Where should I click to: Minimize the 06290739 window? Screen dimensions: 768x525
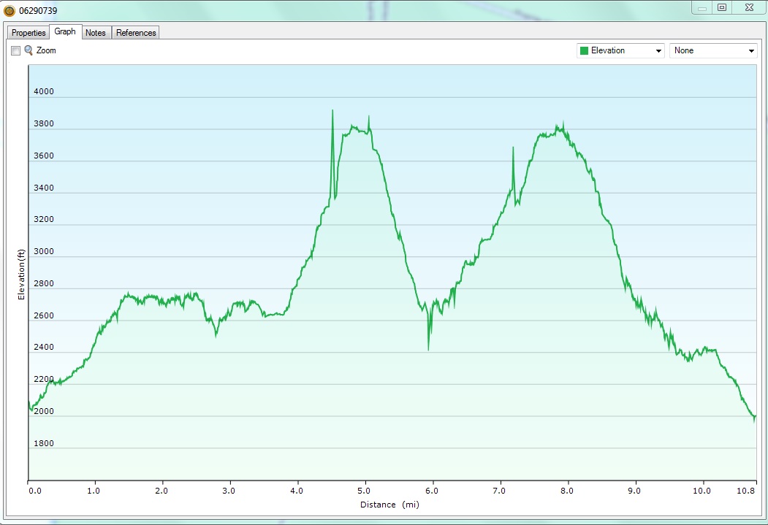[702, 8]
